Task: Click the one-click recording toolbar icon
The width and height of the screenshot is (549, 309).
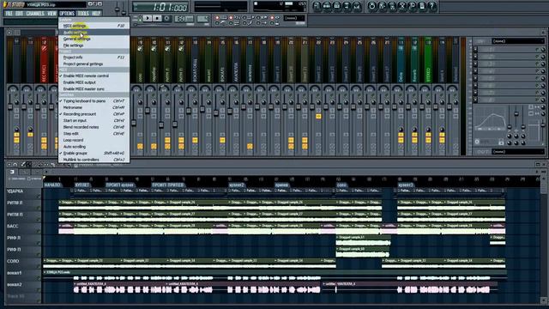Action: (x=412, y=6)
